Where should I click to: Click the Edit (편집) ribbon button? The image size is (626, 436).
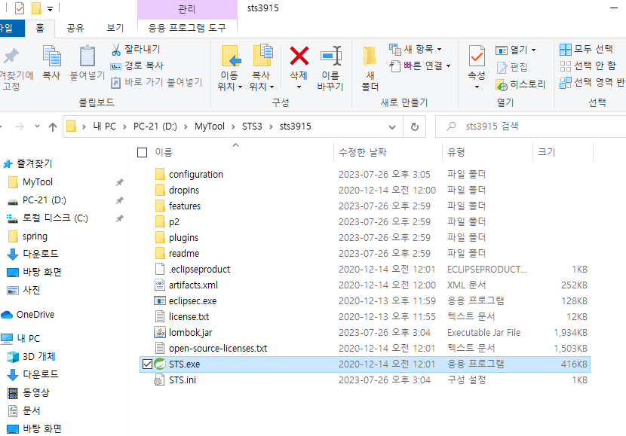coord(512,67)
